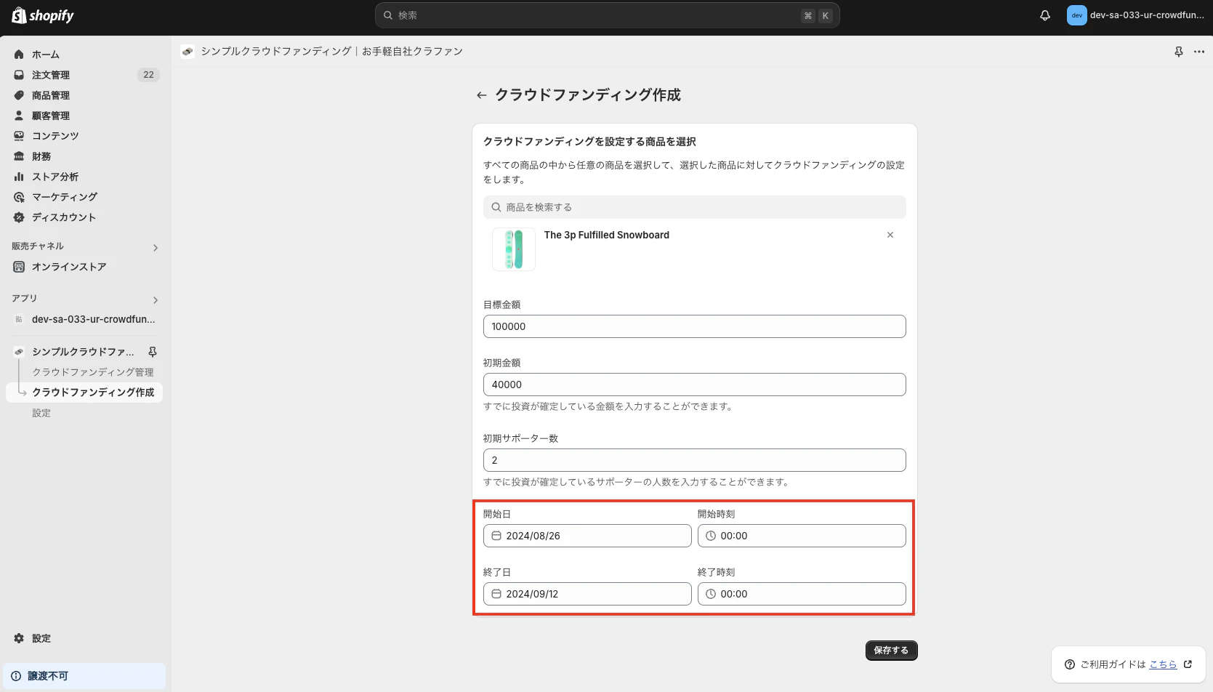The width and height of the screenshot is (1213, 692).
Task: Click the search magnifier in top bar
Action: click(x=386, y=15)
